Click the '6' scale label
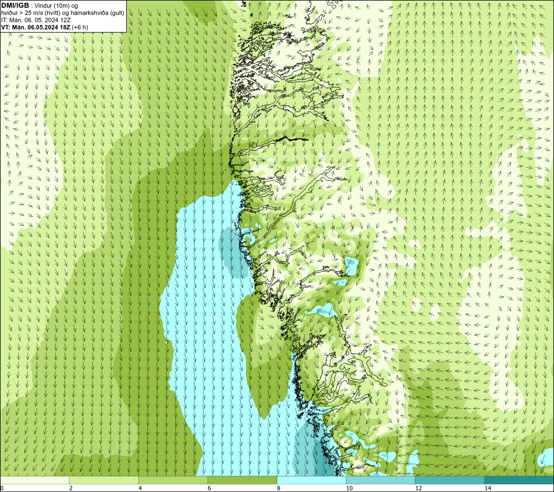The image size is (554, 492). click(209, 488)
